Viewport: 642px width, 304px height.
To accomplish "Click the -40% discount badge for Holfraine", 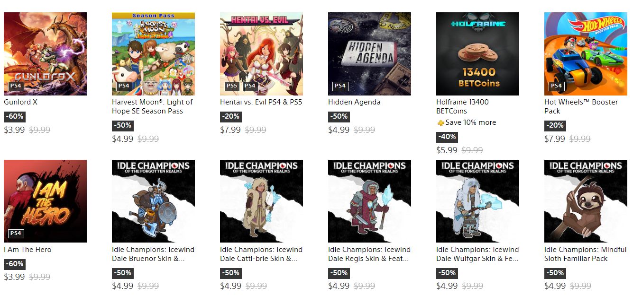I will (x=447, y=137).
